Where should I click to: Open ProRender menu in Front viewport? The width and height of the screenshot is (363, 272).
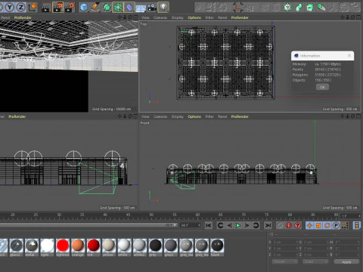pos(240,116)
